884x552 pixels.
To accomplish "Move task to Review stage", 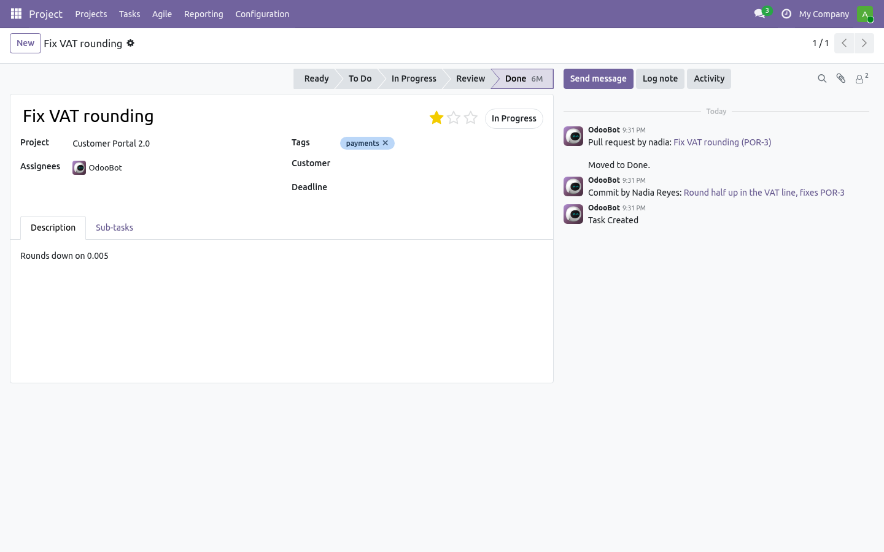I will click(470, 79).
